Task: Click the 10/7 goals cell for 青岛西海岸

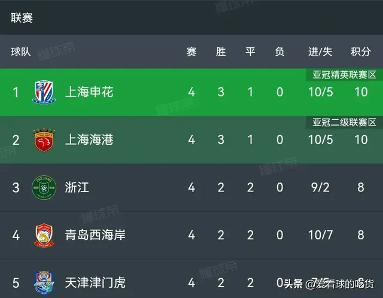Action: click(x=320, y=235)
